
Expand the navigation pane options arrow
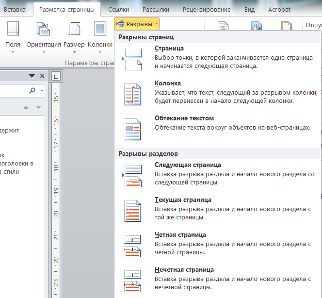32,76
